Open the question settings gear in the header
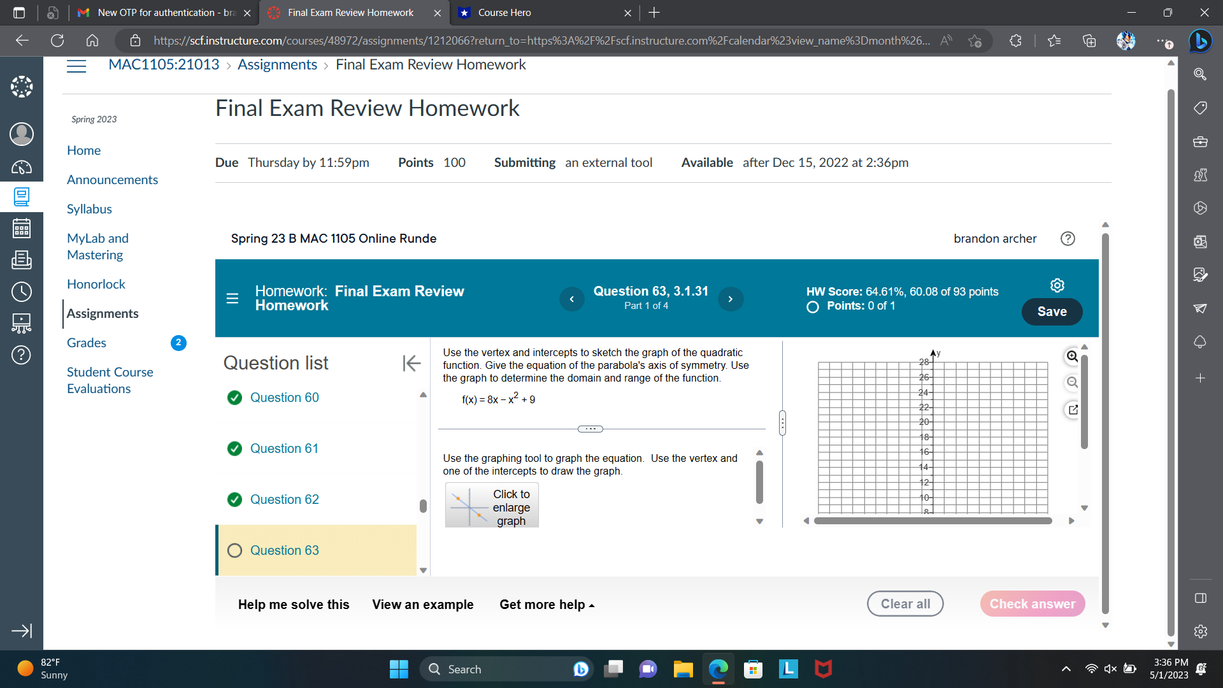 click(1057, 285)
